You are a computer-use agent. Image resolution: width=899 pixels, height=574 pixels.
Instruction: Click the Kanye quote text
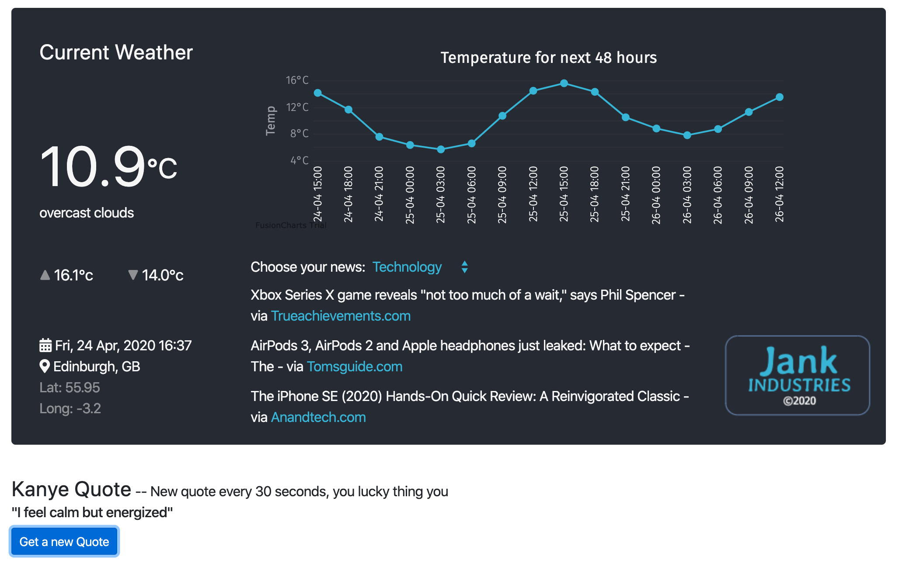92,512
